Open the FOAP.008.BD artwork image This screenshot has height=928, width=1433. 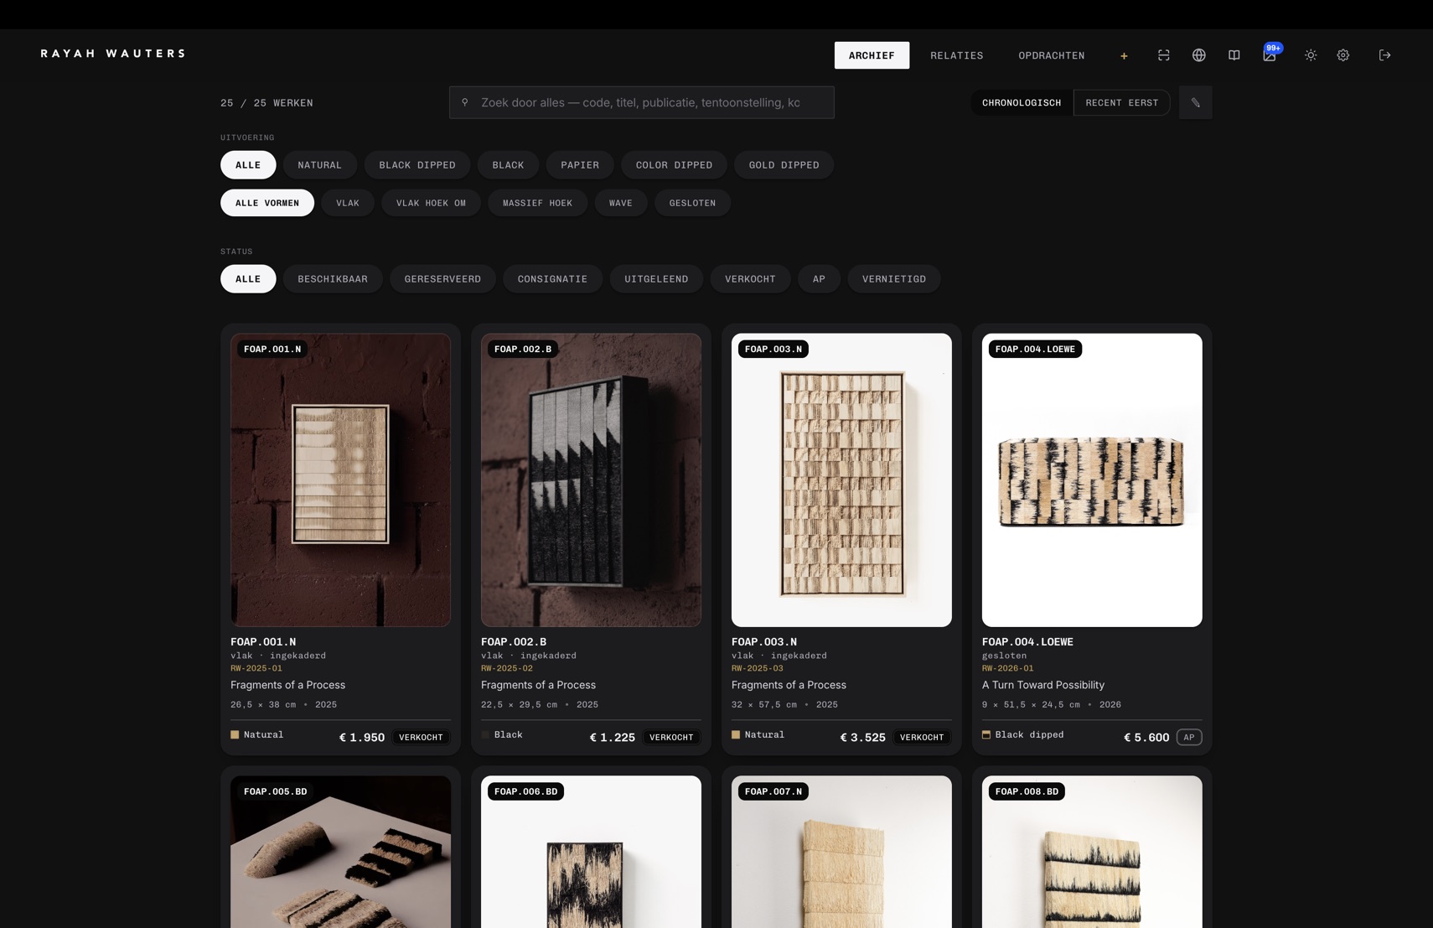[1092, 852]
